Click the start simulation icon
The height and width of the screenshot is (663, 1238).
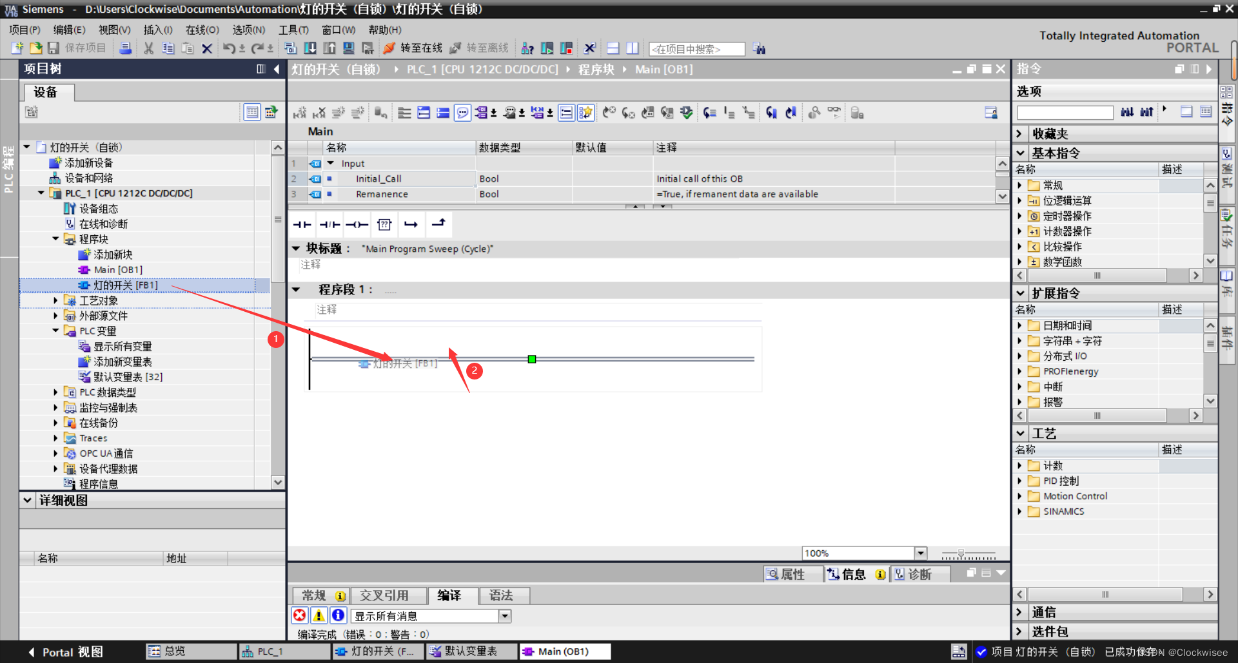click(349, 48)
